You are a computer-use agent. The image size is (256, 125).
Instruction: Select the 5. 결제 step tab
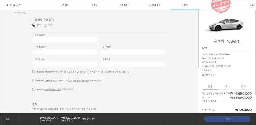tap(185, 5)
